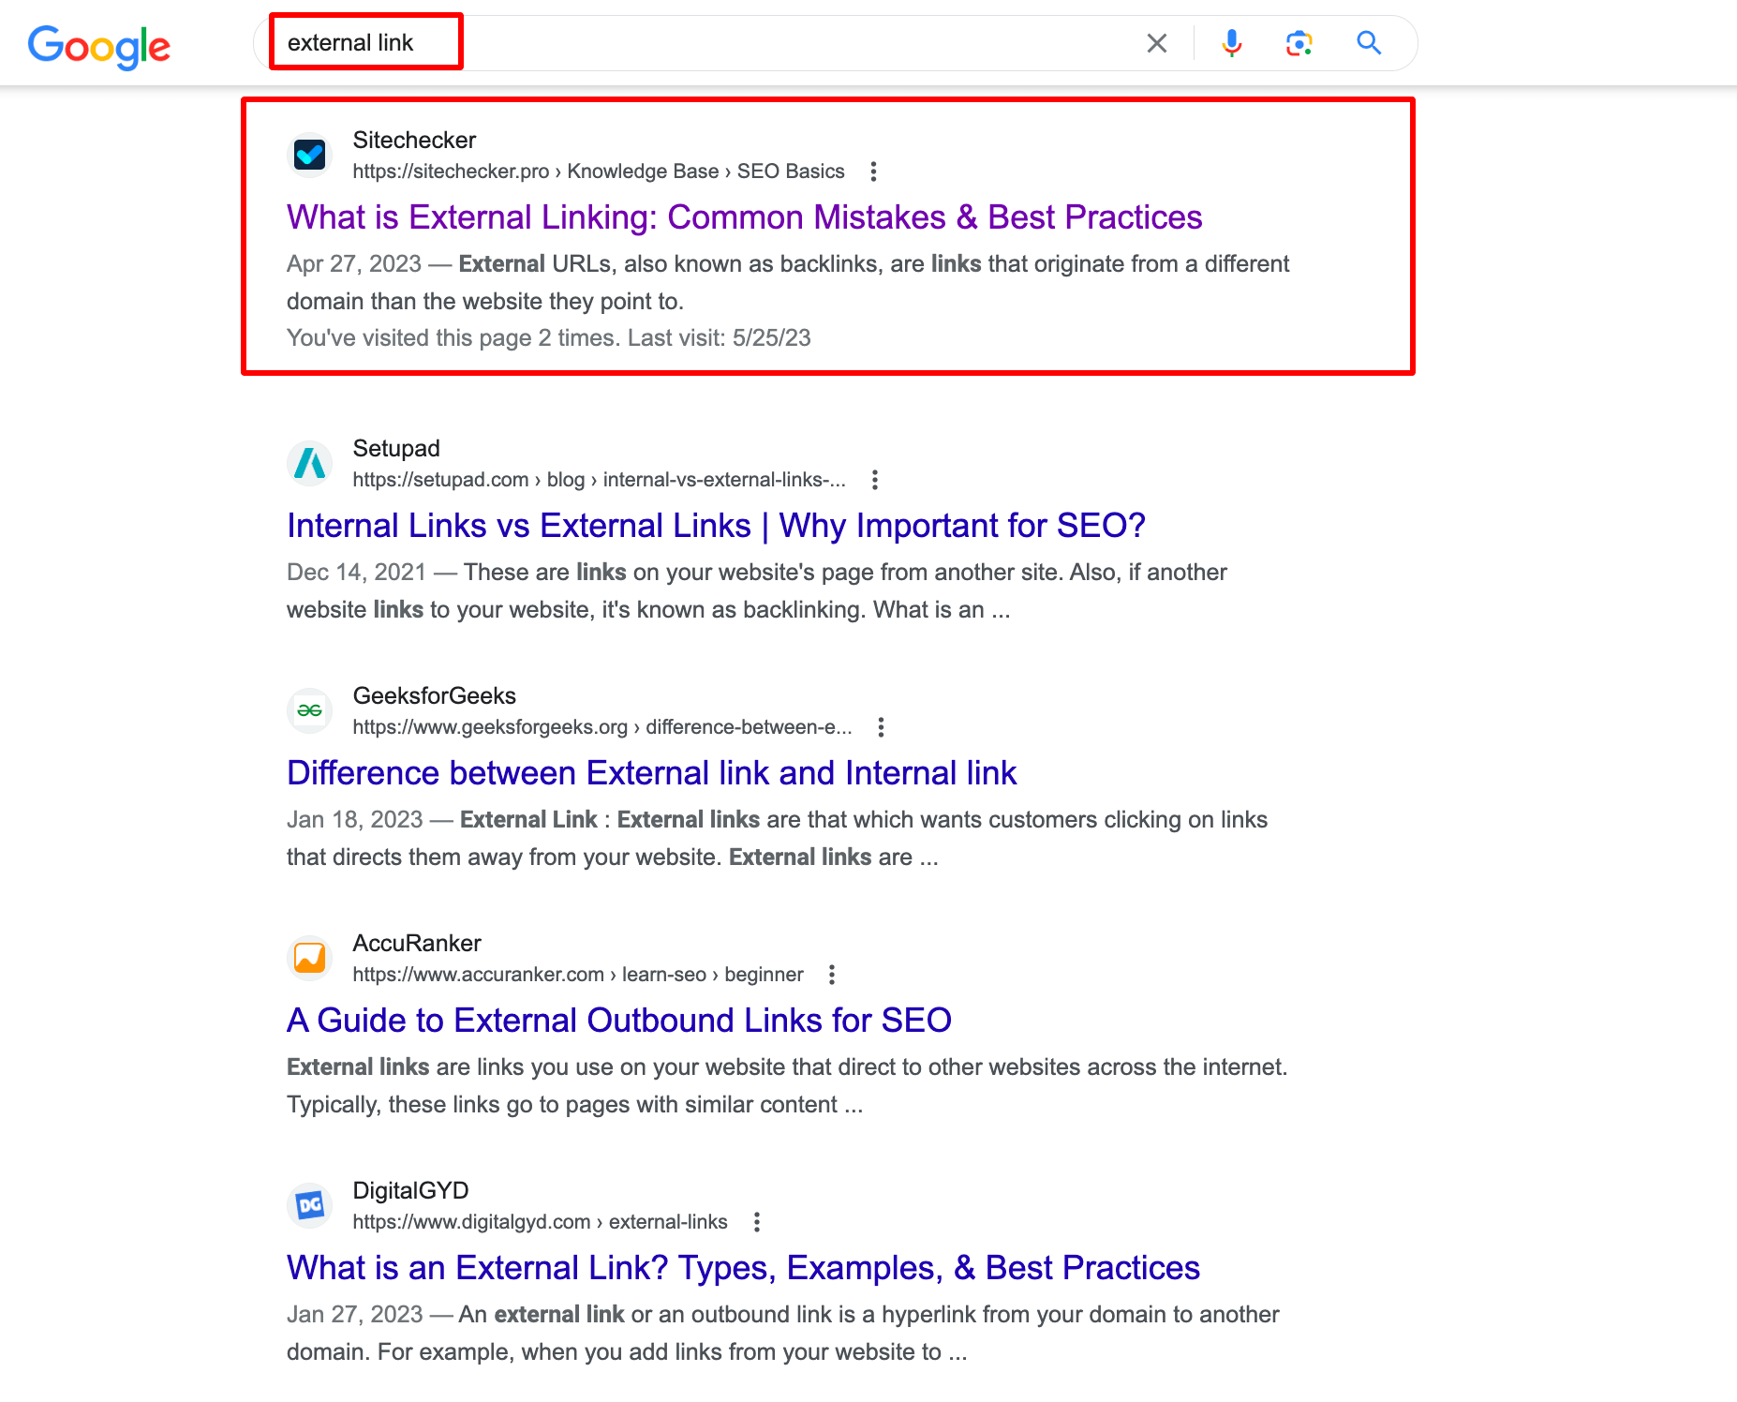Click the 'Jan 27, 2023' snippet date

tap(355, 1315)
